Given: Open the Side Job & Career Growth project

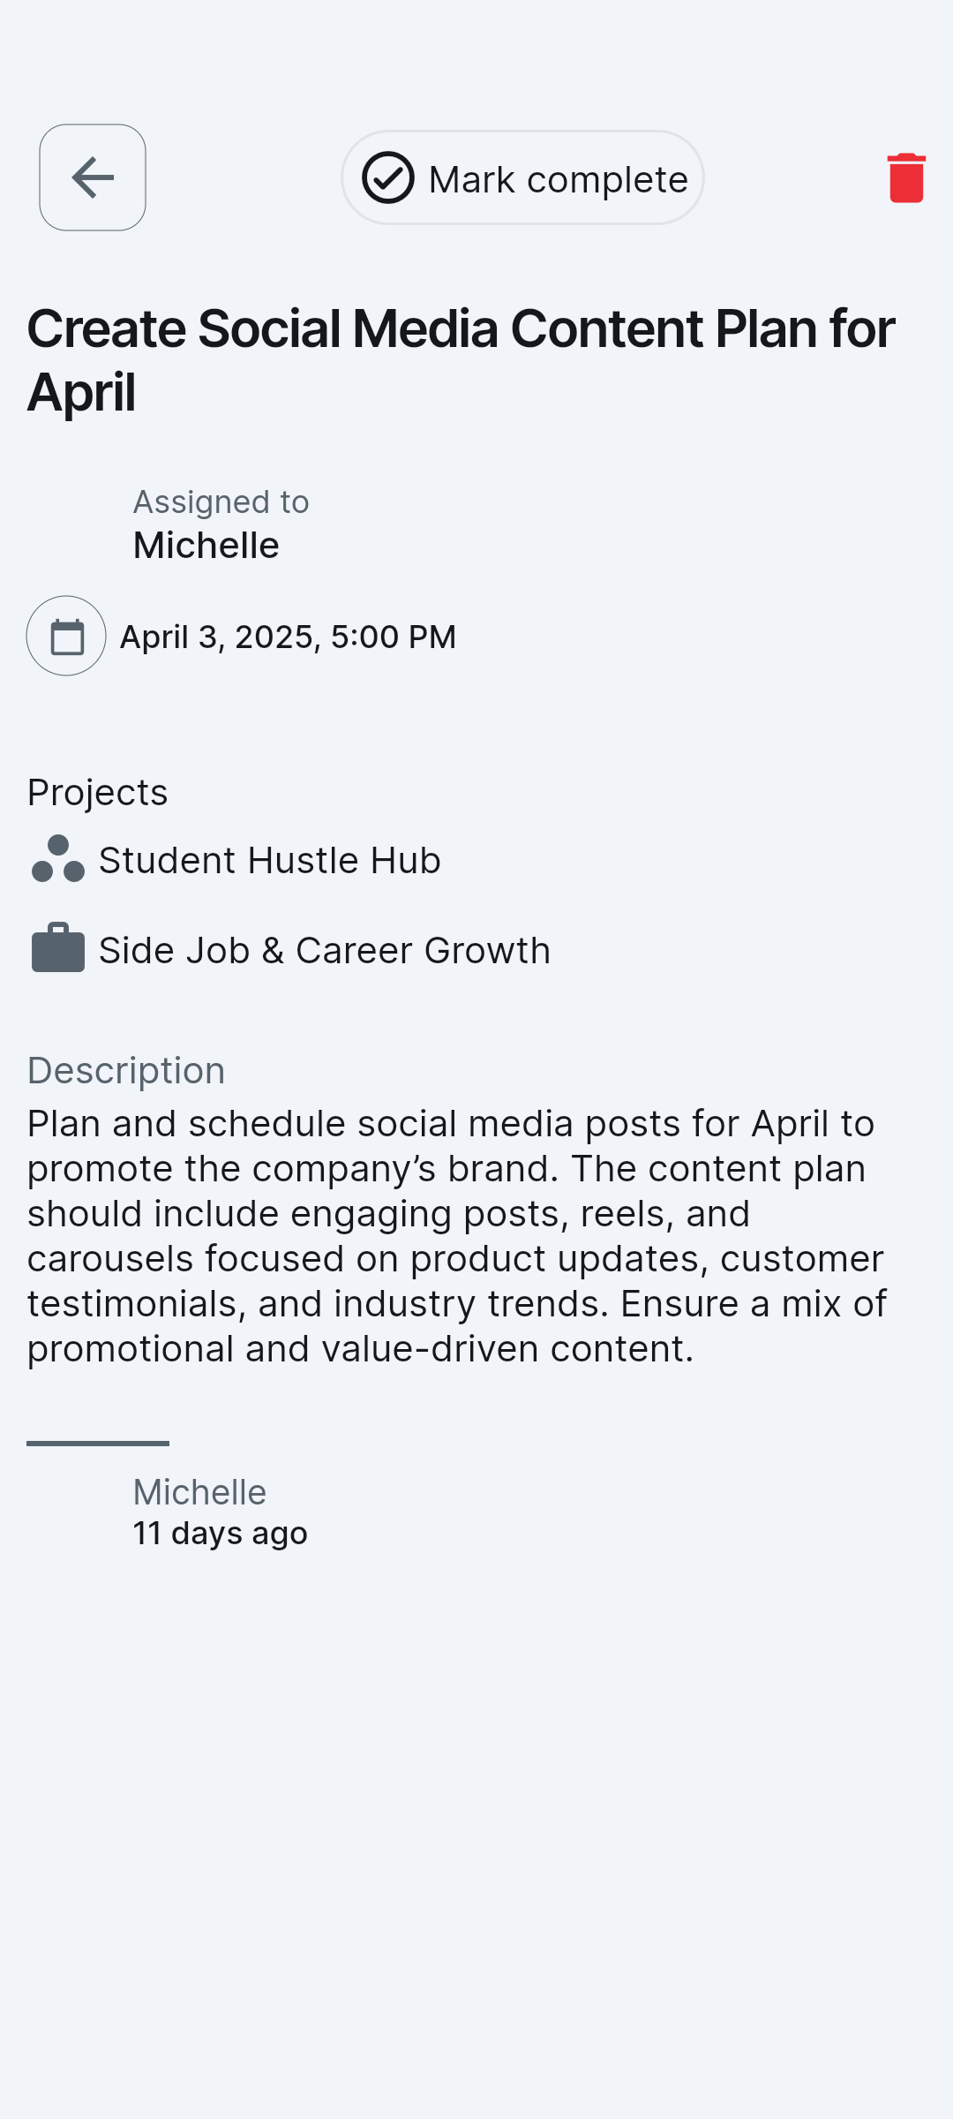Looking at the screenshot, I should pyautogui.click(x=324, y=950).
